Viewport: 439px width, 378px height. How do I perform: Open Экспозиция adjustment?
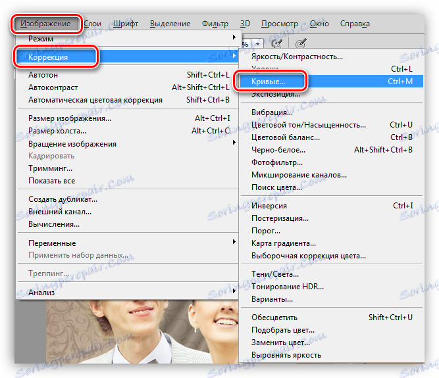coord(332,94)
